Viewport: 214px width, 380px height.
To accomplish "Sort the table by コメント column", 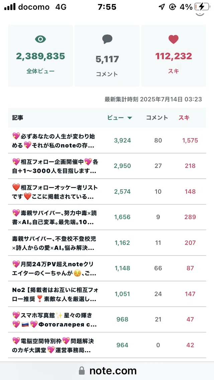I will click(157, 118).
